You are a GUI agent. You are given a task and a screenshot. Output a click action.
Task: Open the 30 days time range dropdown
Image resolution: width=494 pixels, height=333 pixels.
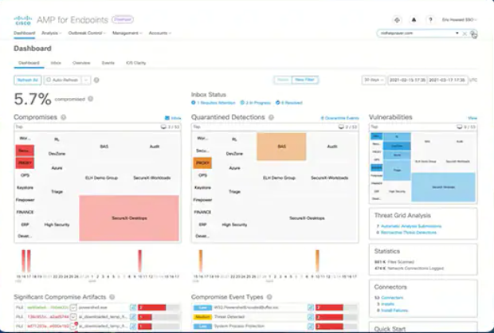[x=374, y=80]
